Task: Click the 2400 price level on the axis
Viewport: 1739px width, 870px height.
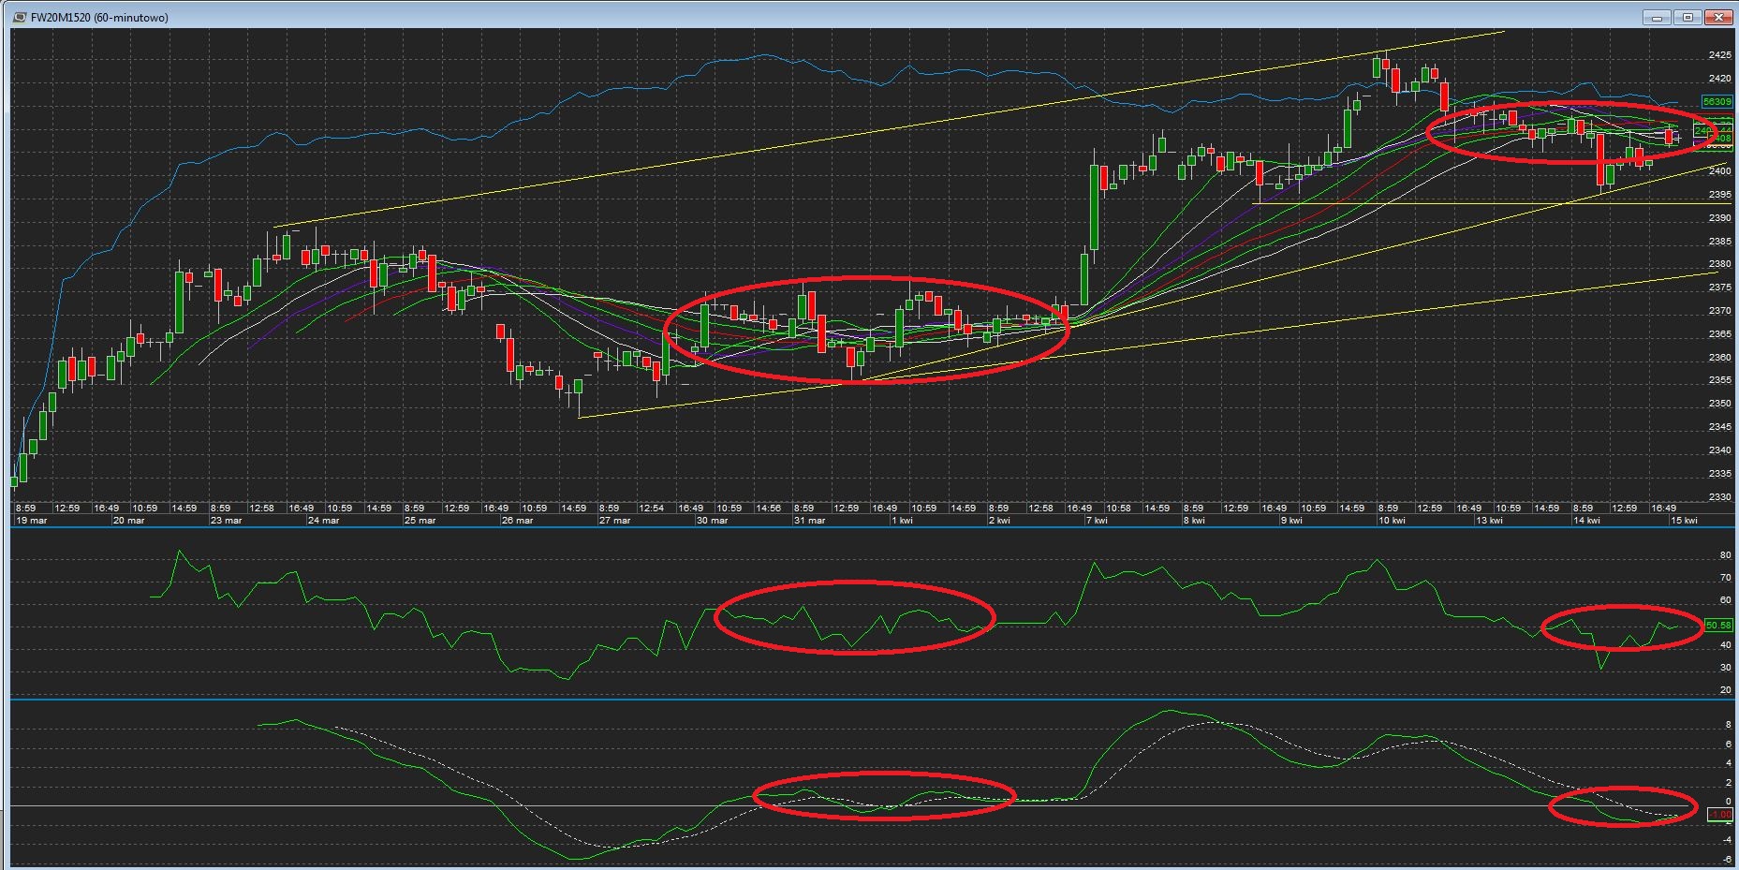Action: [x=1719, y=170]
